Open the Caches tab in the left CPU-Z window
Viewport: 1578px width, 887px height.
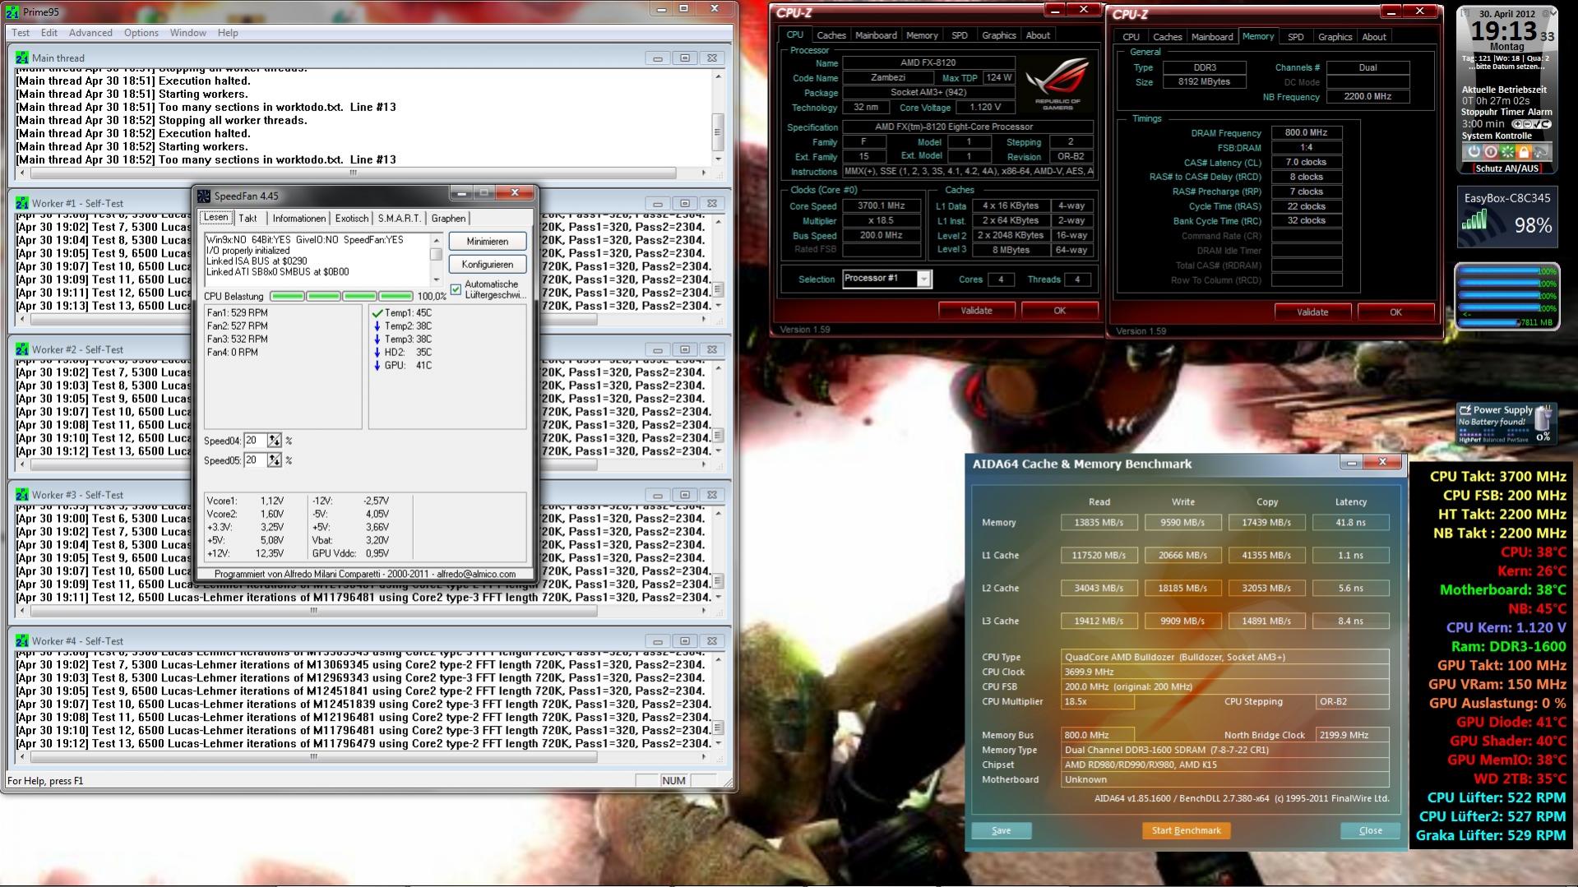(831, 35)
